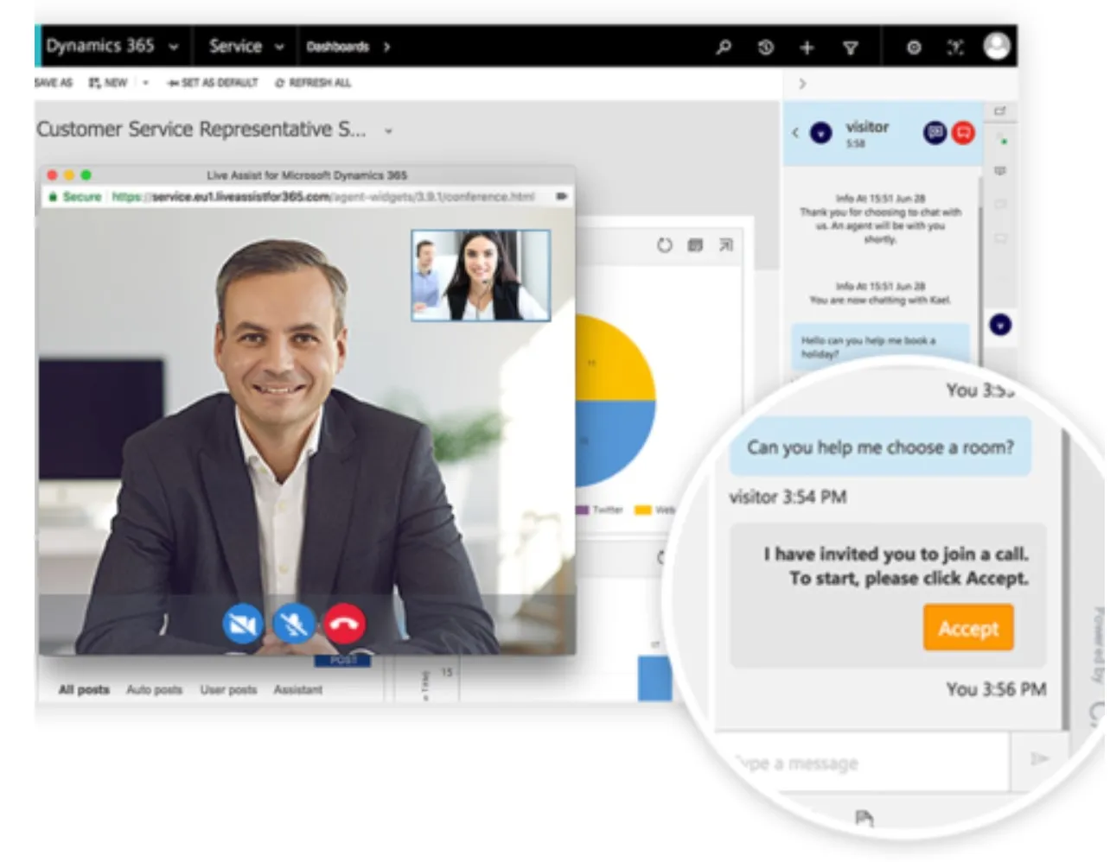1110x862 pixels.
Task: Expand the chat panel chevron
Action: tap(802, 84)
